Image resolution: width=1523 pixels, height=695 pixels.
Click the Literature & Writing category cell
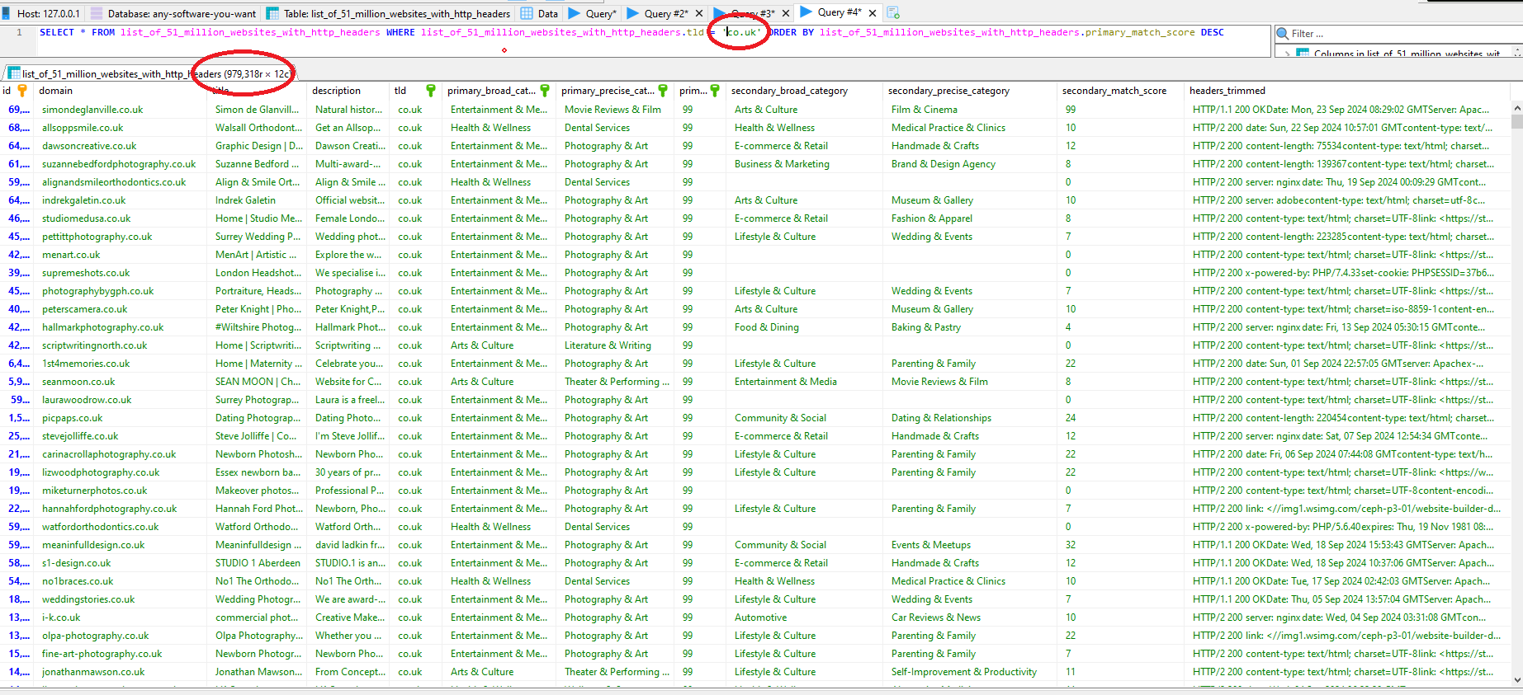(x=616, y=345)
